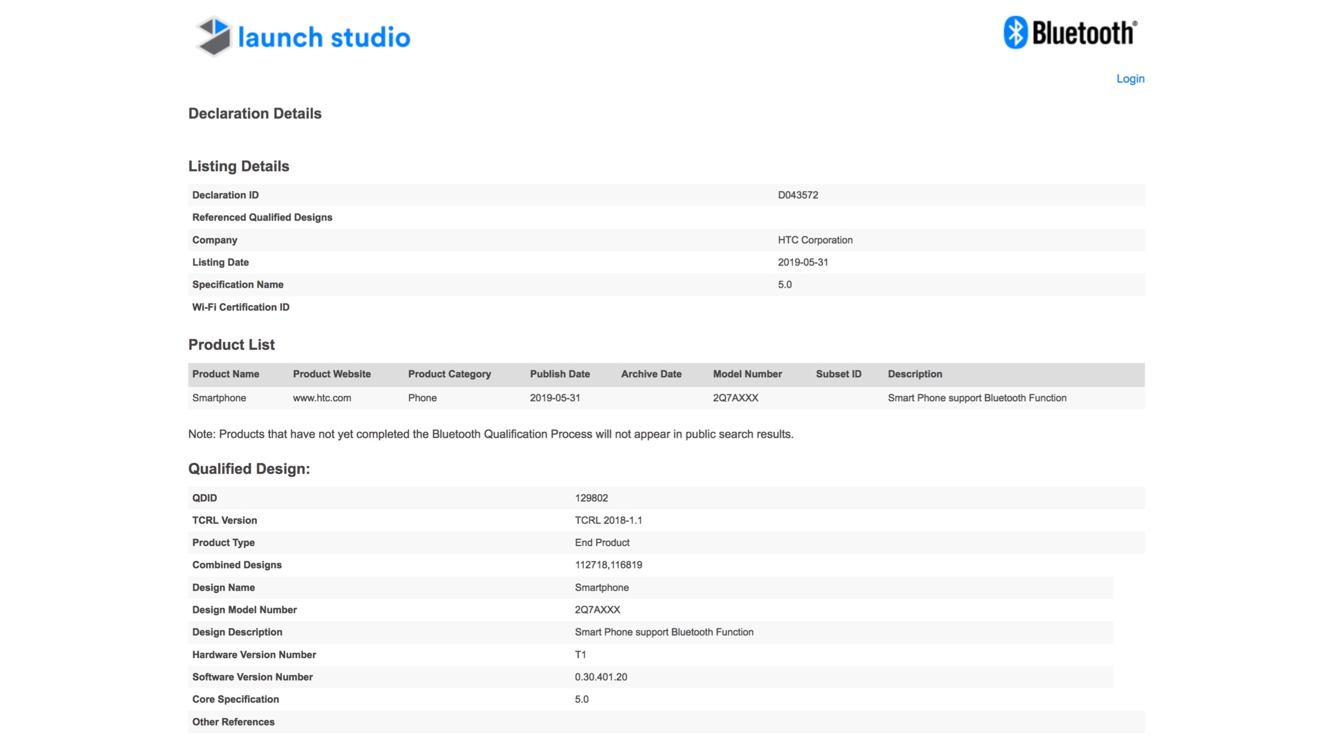
Task: Click the TCRL 2018-1.1 version value
Action: tap(608, 520)
